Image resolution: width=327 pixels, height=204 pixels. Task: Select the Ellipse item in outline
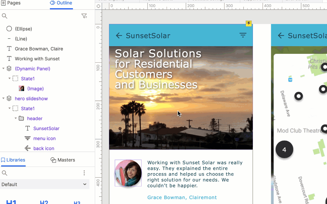coord(23,29)
